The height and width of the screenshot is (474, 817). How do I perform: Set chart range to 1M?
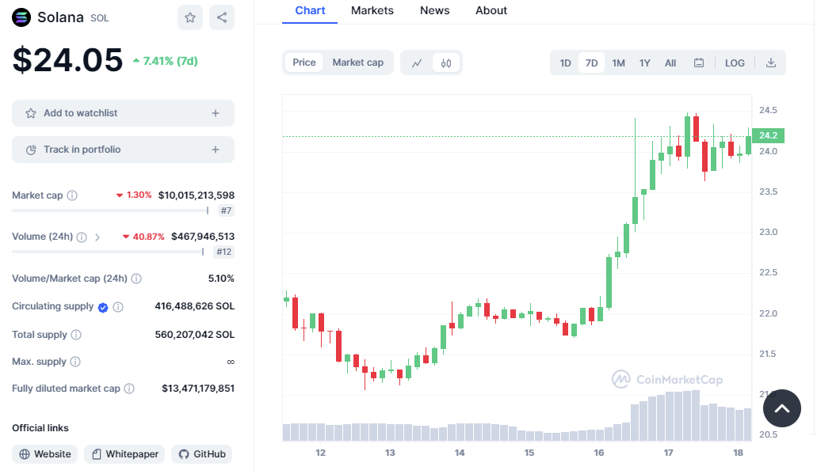pyautogui.click(x=618, y=63)
